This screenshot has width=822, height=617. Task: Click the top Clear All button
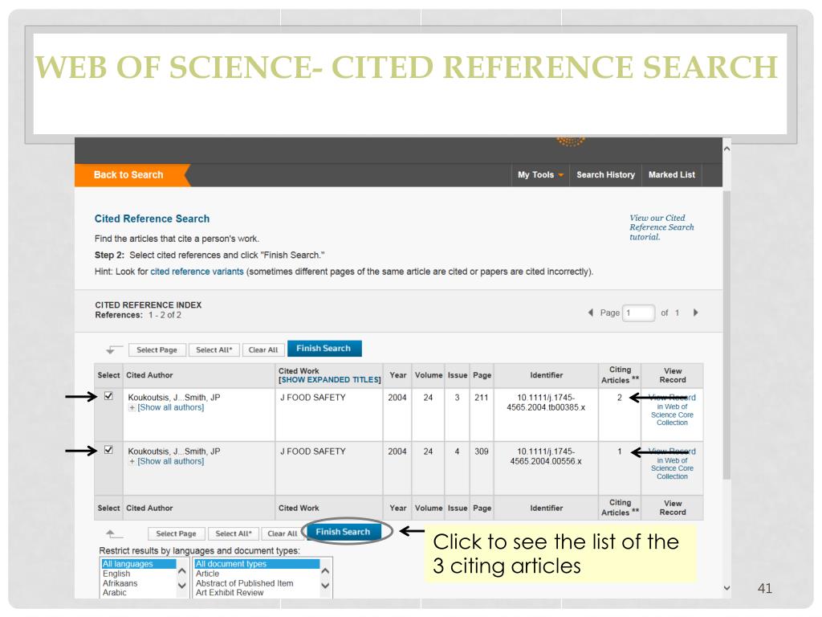pos(263,350)
